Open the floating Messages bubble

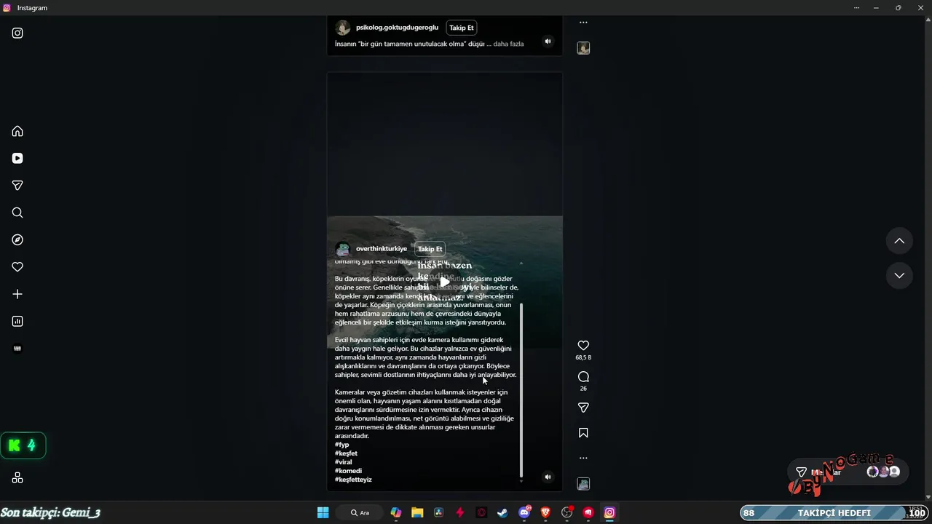(848, 472)
